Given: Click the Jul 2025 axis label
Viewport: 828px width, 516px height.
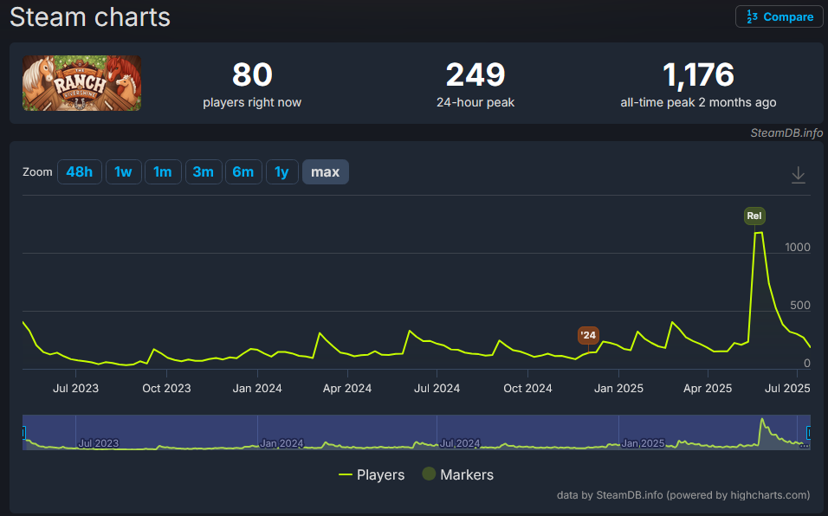Looking at the screenshot, I should coord(787,389).
